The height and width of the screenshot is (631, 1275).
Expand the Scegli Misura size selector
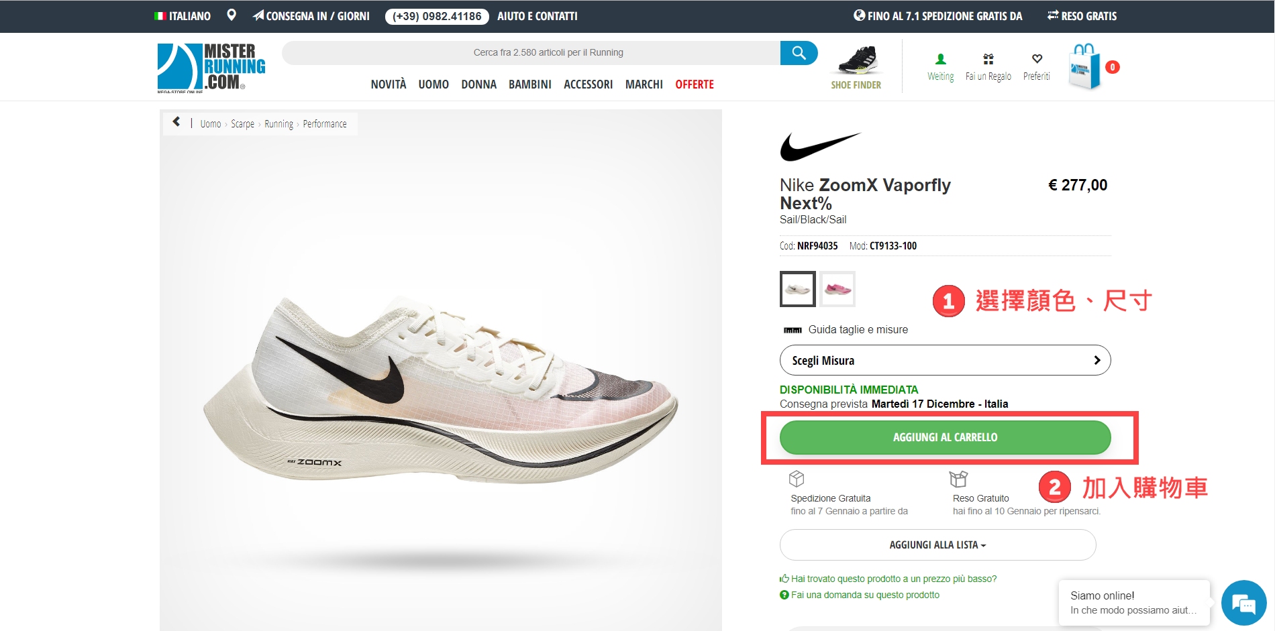point(945,360)
